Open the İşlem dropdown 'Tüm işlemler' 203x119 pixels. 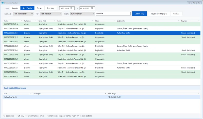83,14
